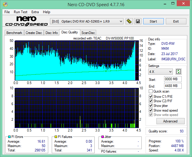Viewport: 192px width, 157px height.
Task: Click the Position 4487 MB value
Action: coord(177,146)
